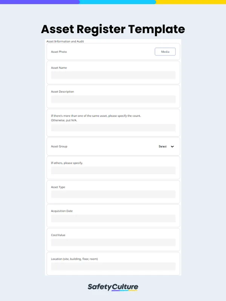The height and width of the screenshot is (301, 226).
Task: Expand the chevron beside the Select dropdown
Action: pos(173,146)
